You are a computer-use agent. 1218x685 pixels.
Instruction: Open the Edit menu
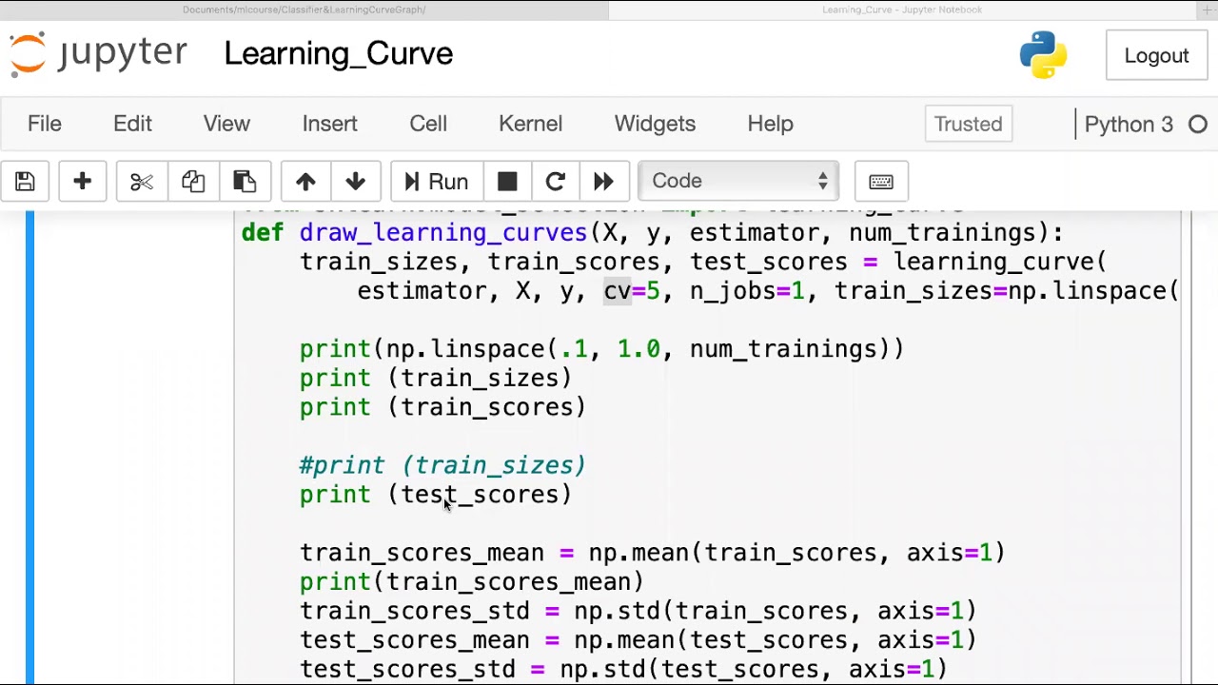point(132,124)
